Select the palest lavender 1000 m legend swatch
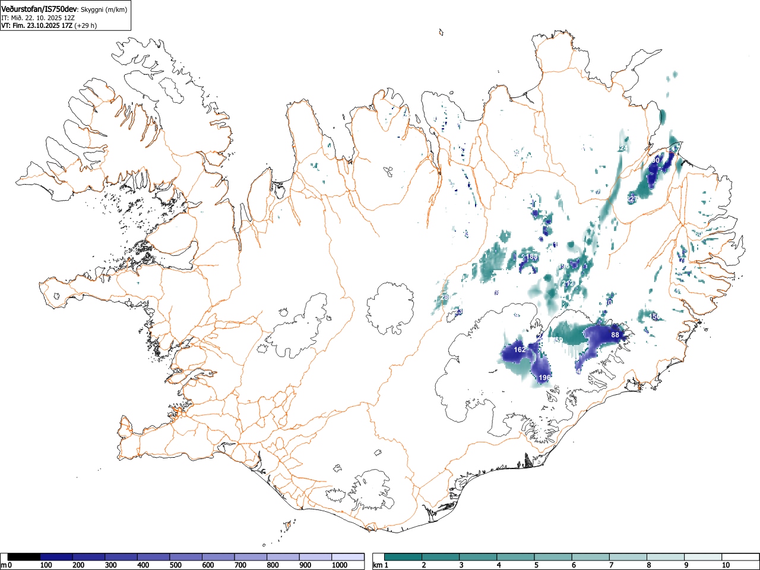The width and height of the screenshot is (760, 570). 349,557
